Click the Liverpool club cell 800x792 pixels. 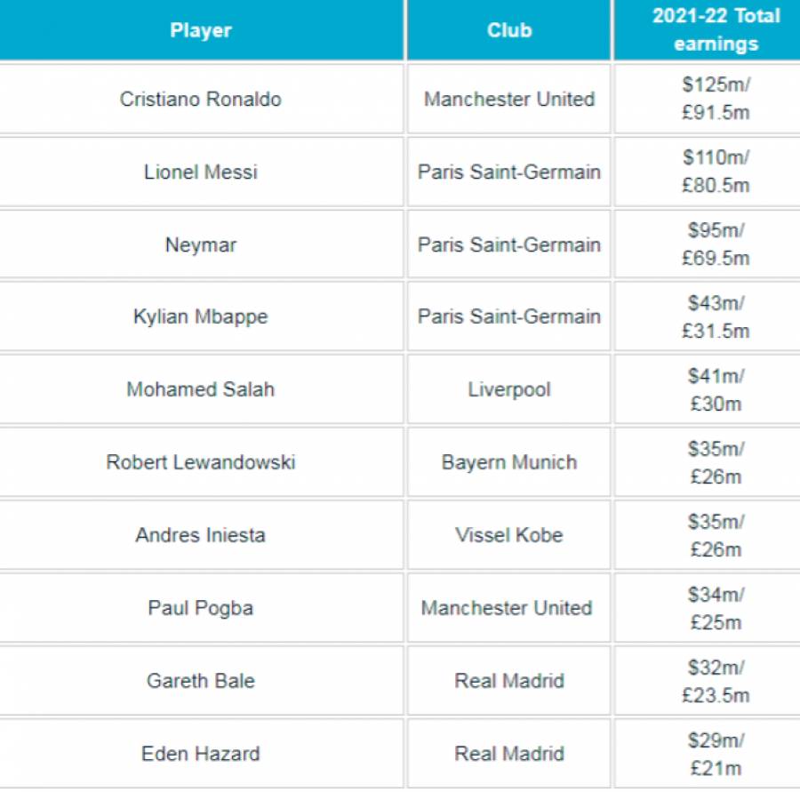coord(508,389)
